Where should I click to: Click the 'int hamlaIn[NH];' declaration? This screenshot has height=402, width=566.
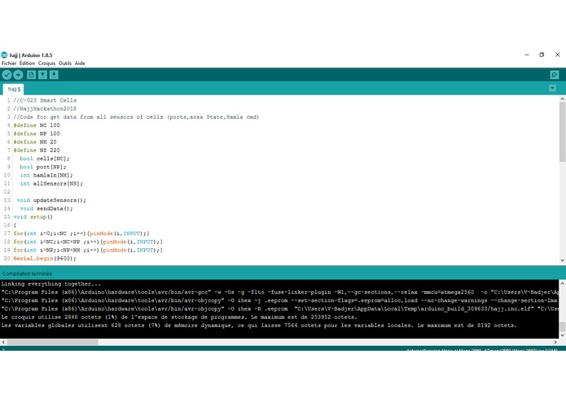click(x=46, y=175)
